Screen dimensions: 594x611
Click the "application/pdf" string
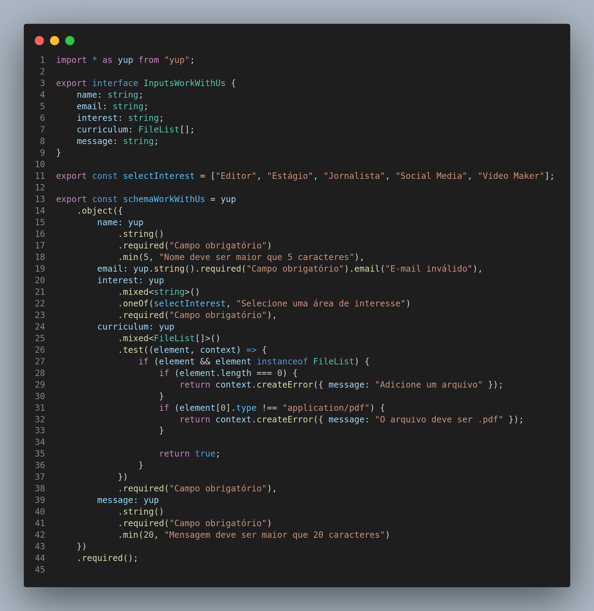(x=326, y=408)
